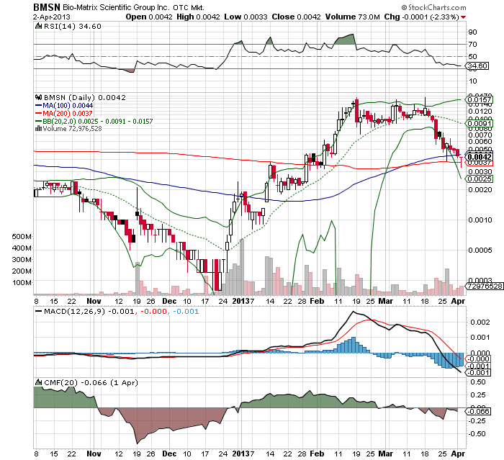This screenshot has width=504, height=460.
Task: Click the 2-Apr-2013 chart date
Action: pos(51,17)
